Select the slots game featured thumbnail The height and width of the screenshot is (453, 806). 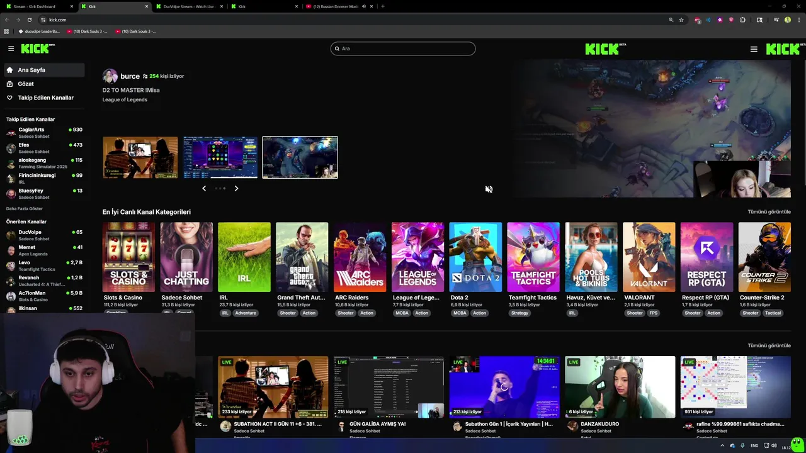[x=220, y=157]
